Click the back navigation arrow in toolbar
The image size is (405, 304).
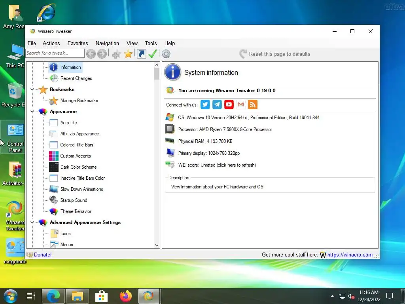[x=91, y=54]
